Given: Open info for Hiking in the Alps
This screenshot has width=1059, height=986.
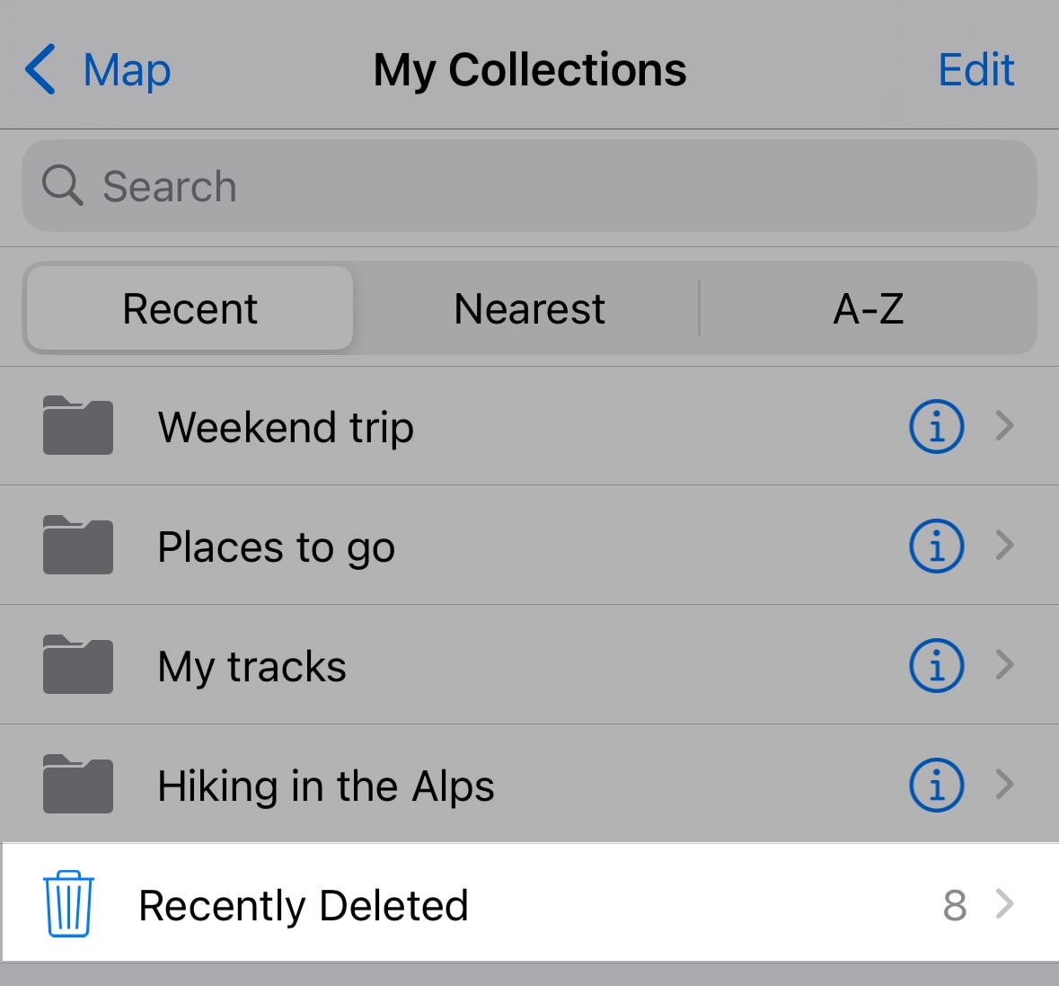Looking at the screenshot, I should (935, 785).
